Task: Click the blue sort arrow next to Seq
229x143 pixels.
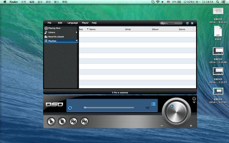Action: click(x=88, y=29)
